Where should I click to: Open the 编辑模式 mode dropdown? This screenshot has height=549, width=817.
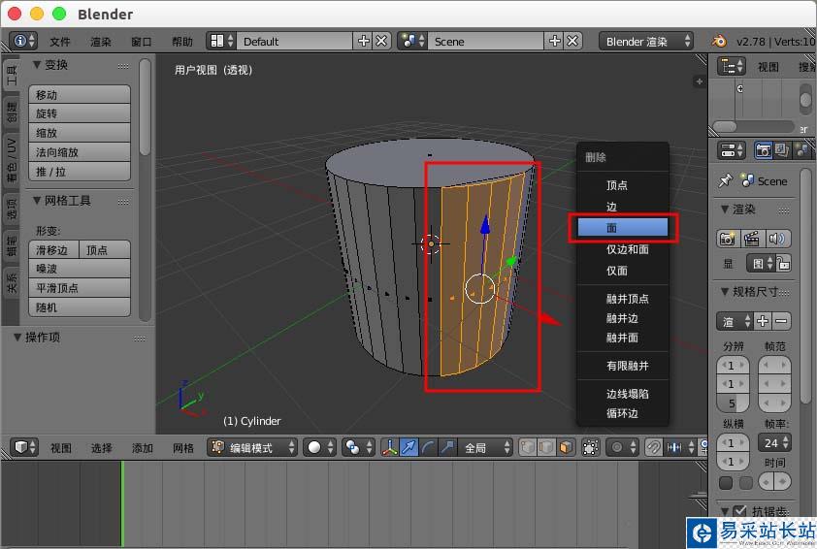tap(252, 447)
